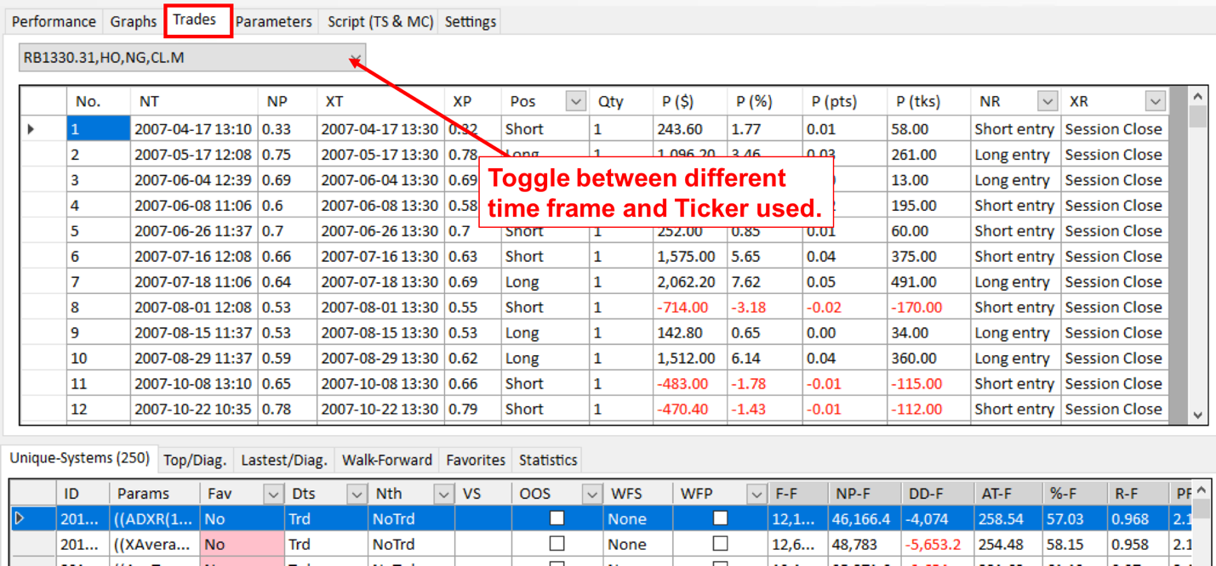Open the Fav column filter dropdown
Viewport: 1216px width, 566px height.
tap(272, 494)
